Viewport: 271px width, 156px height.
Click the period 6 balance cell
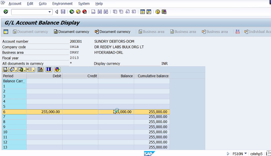(x=116, y=112)
